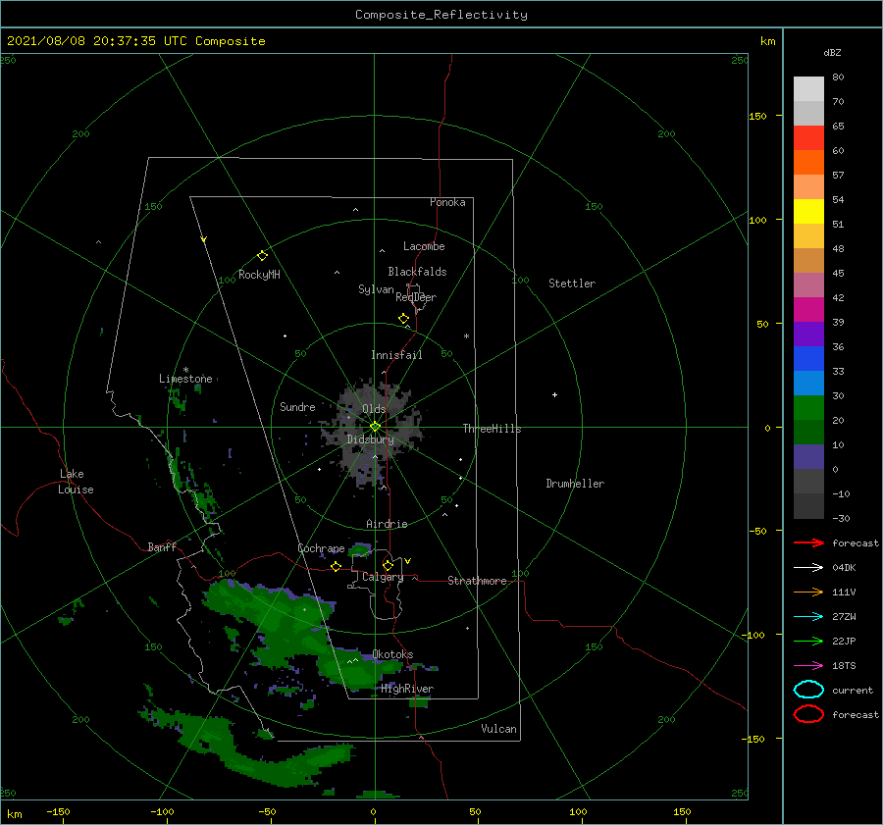Click the cyan current ellipse icon

808,690
